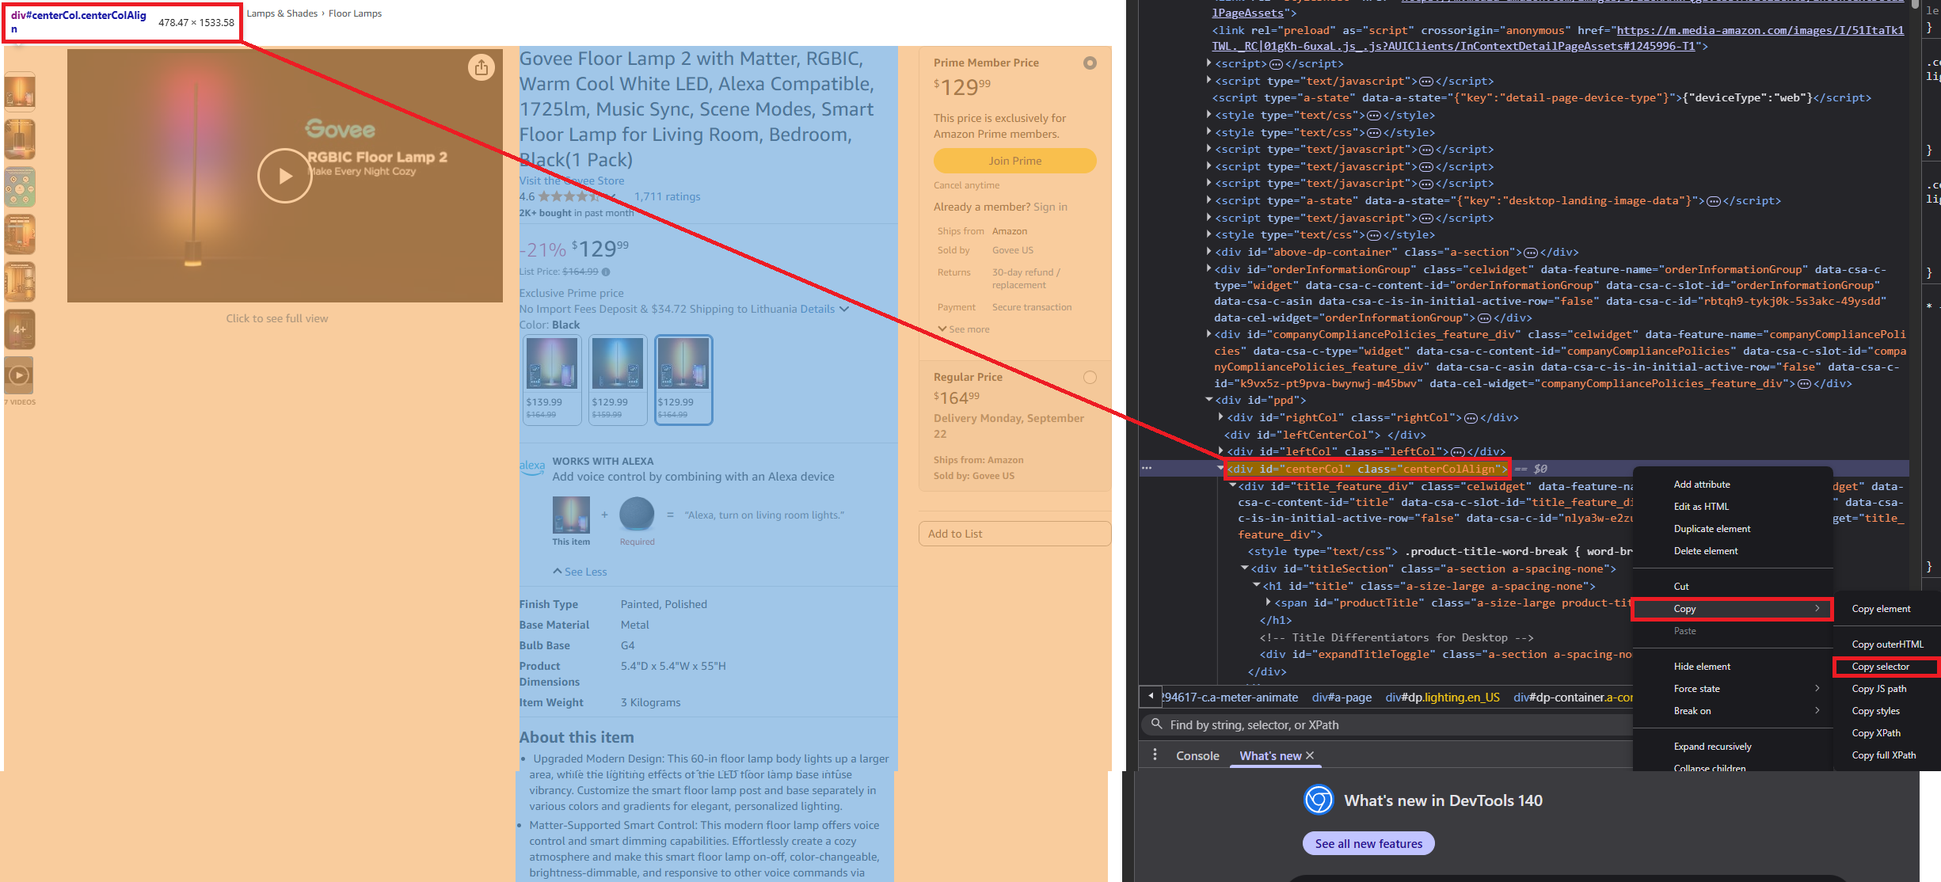
Task: Expand the See more seller details
Action: pyautogui.click(x=963, y=329)
